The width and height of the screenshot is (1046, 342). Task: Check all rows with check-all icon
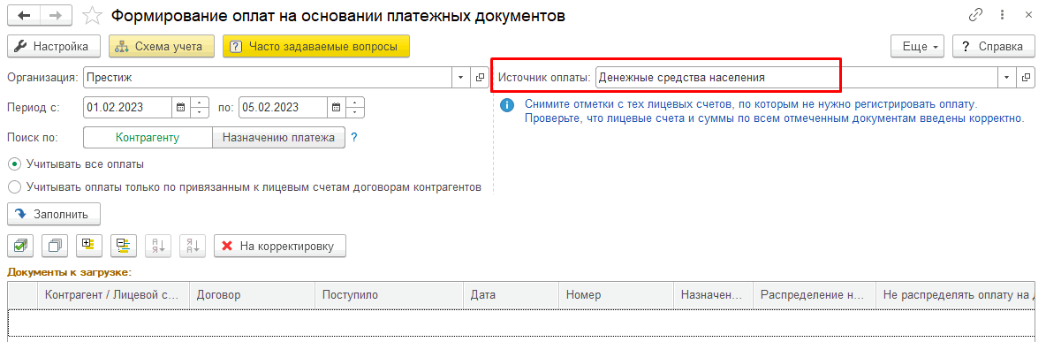(x=20, y=246)
